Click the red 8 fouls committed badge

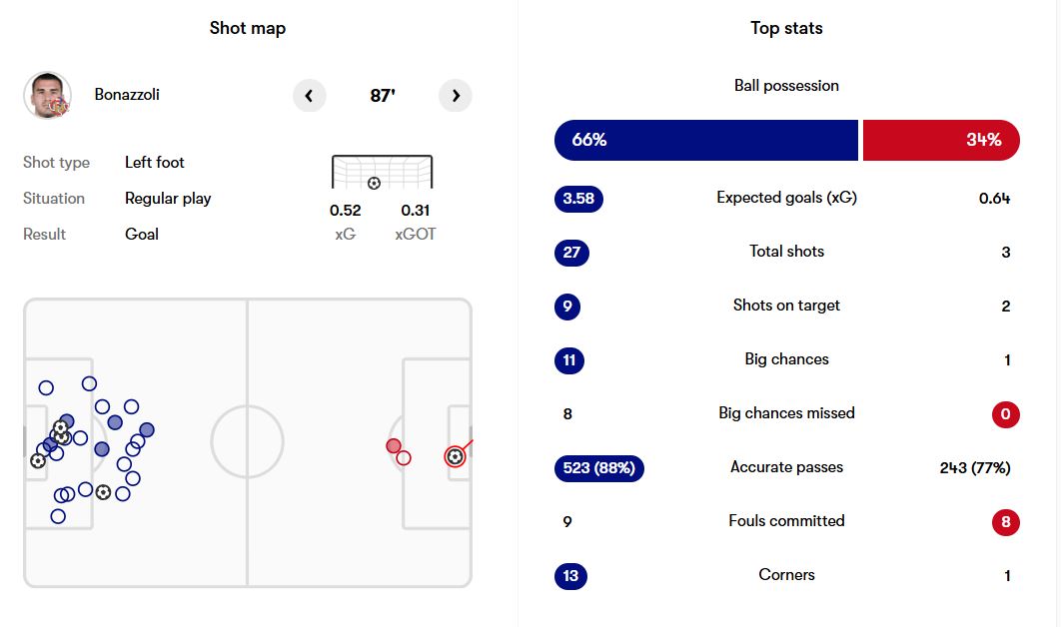pyautogui.click(x=1006, y=522)
